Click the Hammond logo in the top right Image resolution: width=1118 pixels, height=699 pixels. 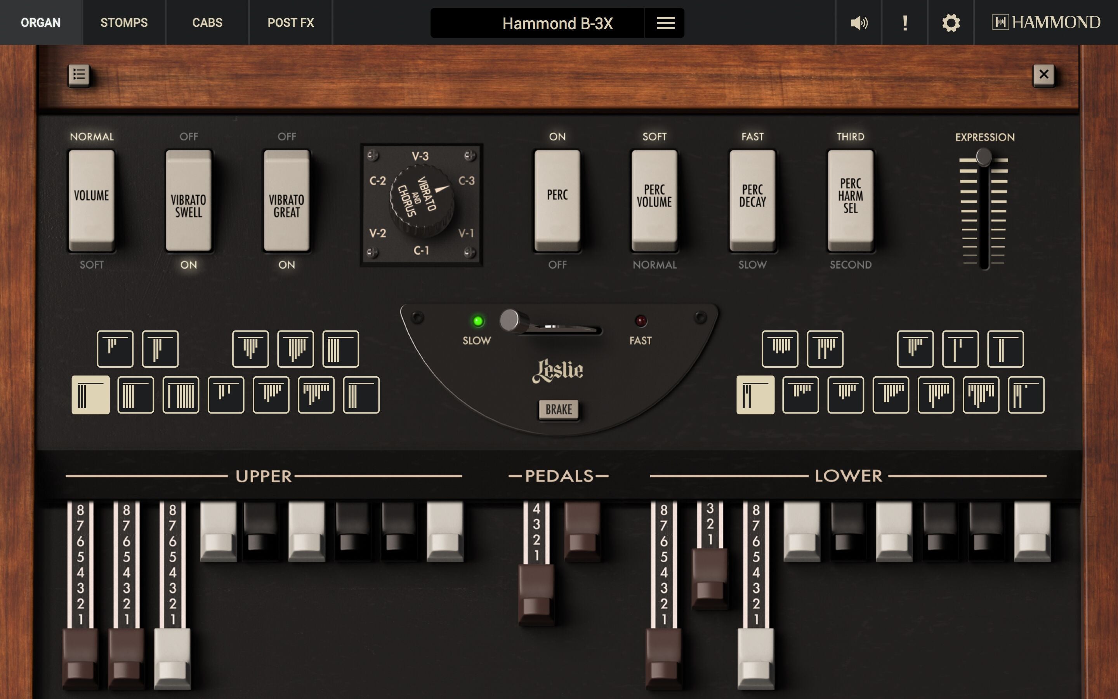pyautogui.click(x=1047, y=22)
